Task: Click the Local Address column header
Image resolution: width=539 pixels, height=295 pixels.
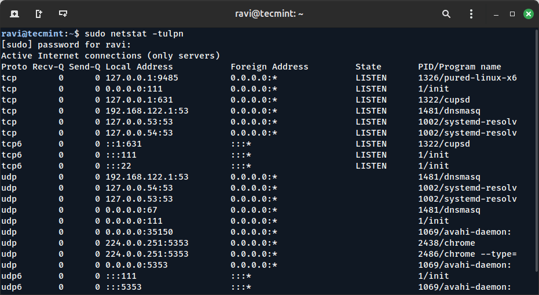Action: click(139, 67)
